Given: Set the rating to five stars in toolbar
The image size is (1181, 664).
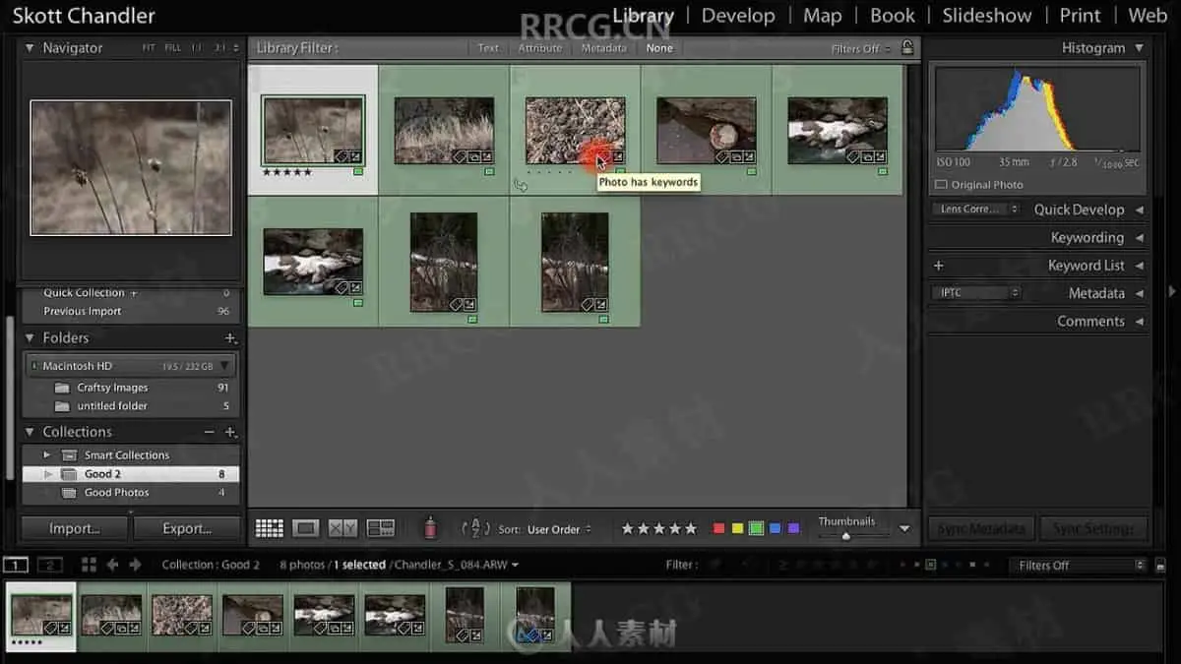Looking at the screenshot, I should coord(691,528).
